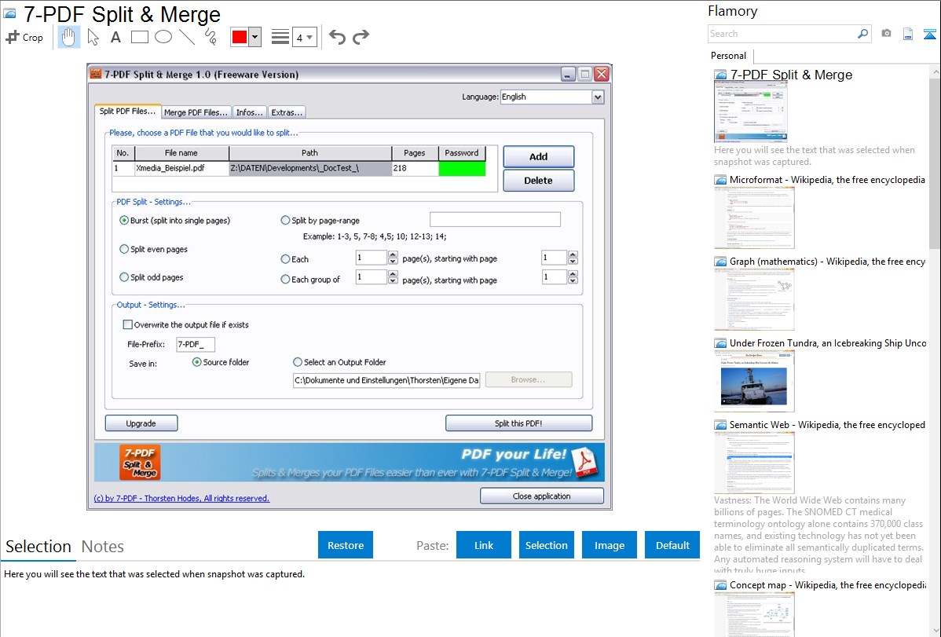The image size is (941, 637).
Task: Click the Restore button
Action: [x=346, y=545]
